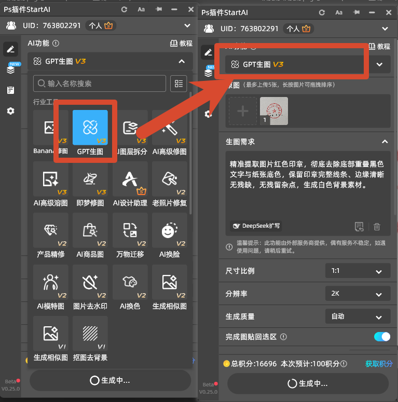Open the settings gear in left panel sidebar
398x402 pixels.
pyautogui.click(x=10, y=111)
